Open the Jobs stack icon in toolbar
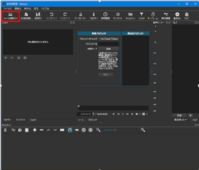This screenshot has width=199, height=170. [x=186, y=16]
